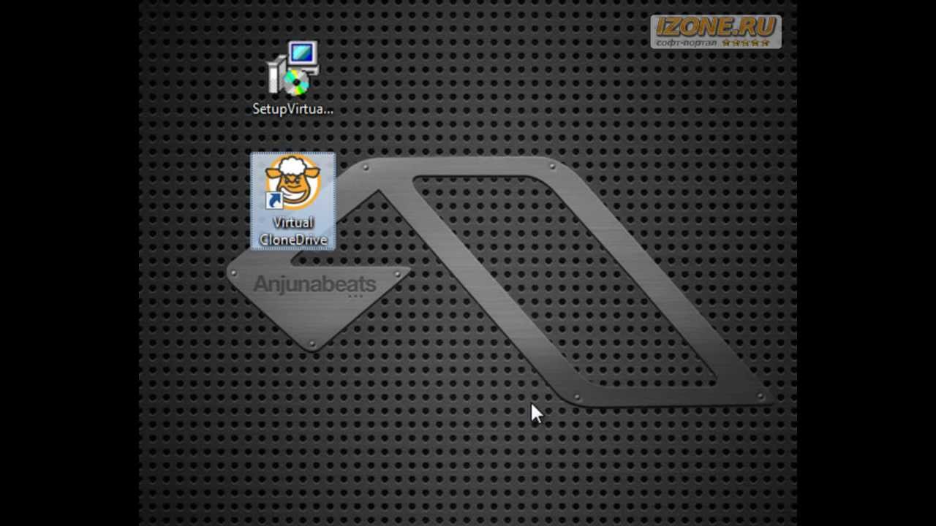Click the "SetupVirtua..." file label
Viewport: 936px width, 526px height.
click(292, 109)
